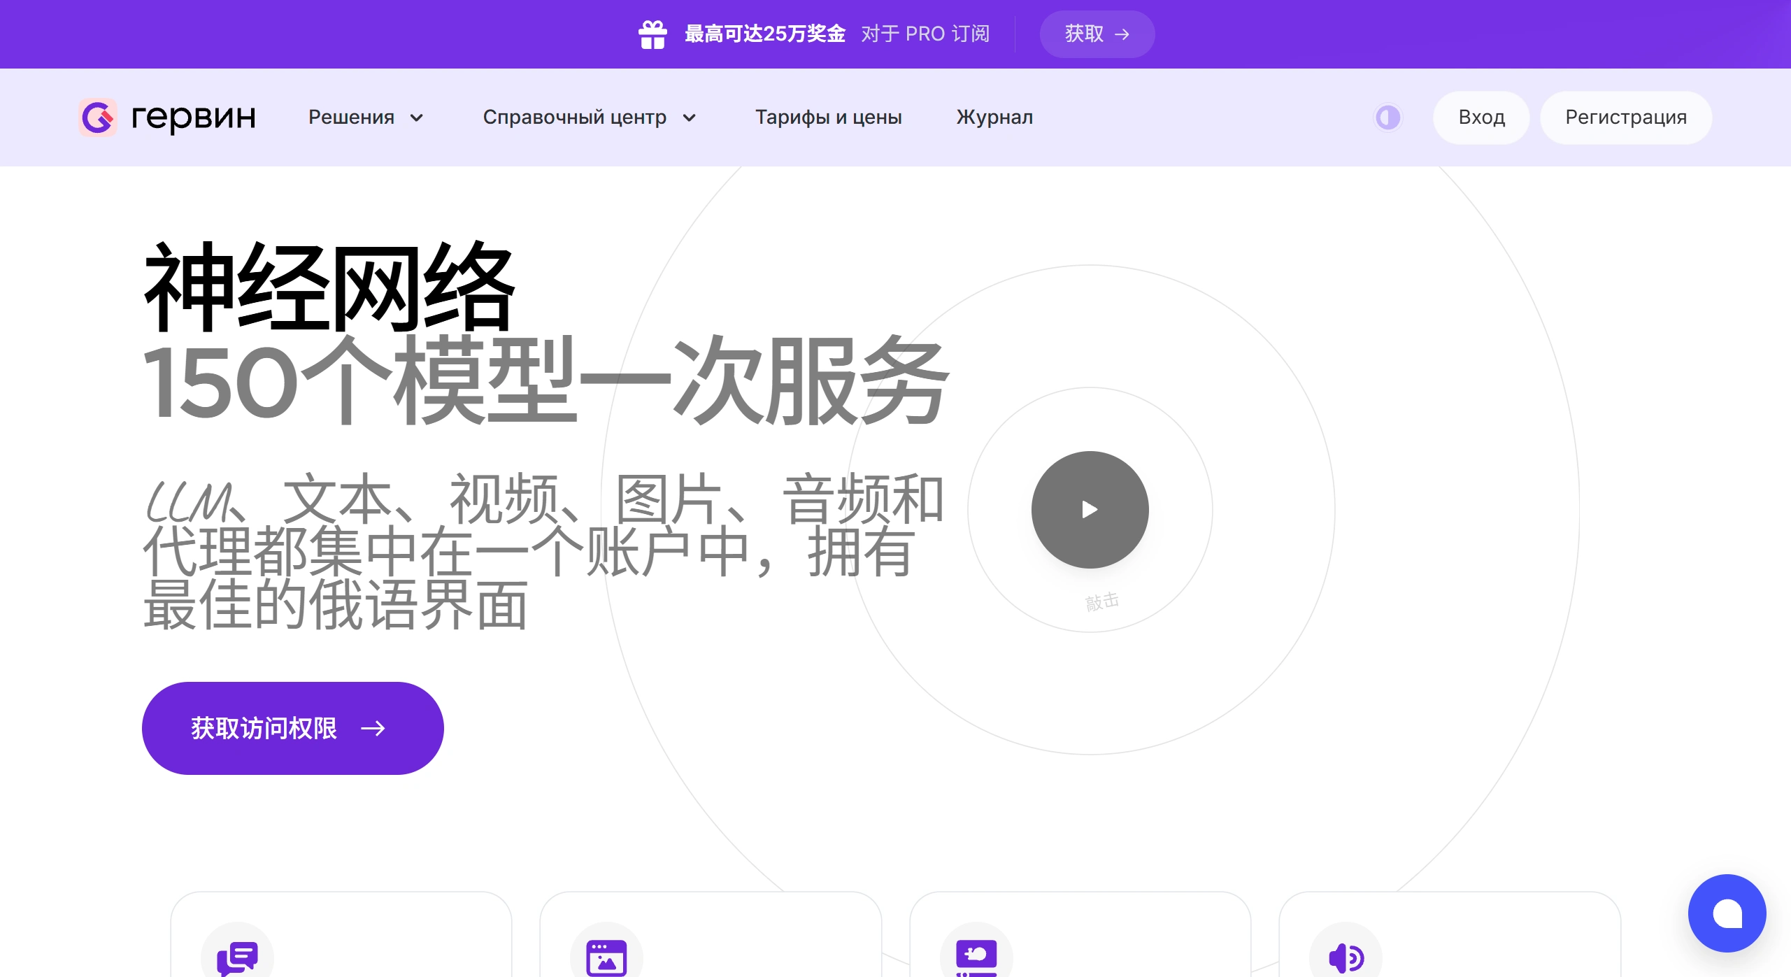Click the гервин brand name text

tap(194, 117)
